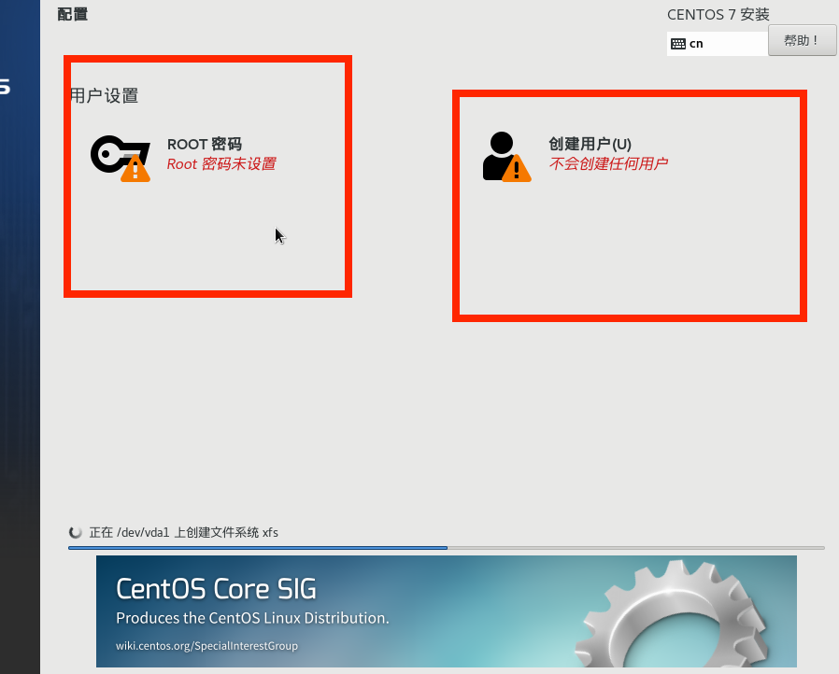839x674 pixels.
Task: Click the CentOS Core SIG banner
Action: (x=447, y=611)
